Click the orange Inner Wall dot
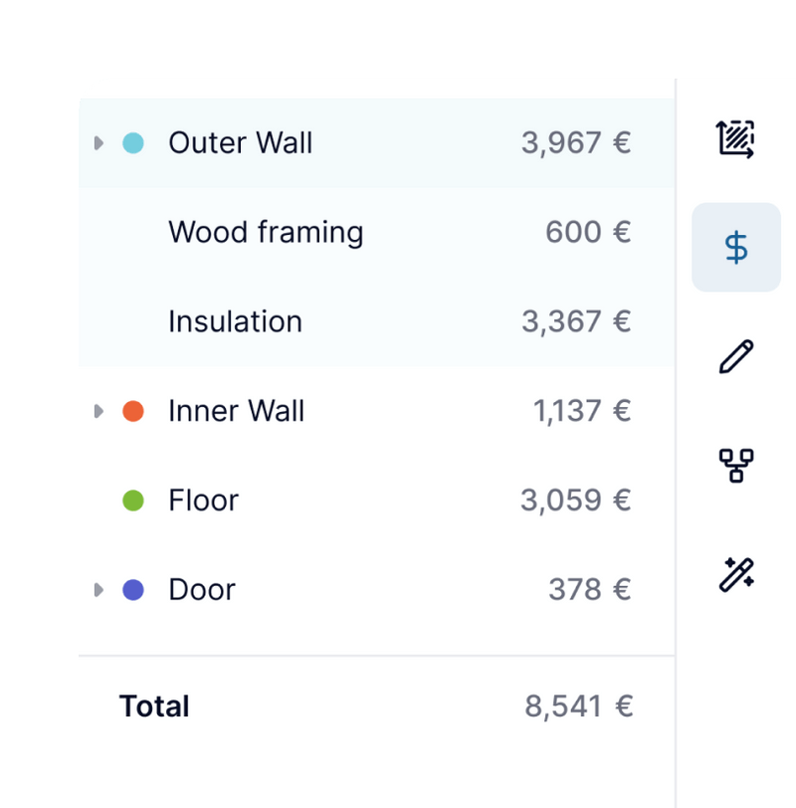This screenshot has width=796, height=808. tap(133, 411)
